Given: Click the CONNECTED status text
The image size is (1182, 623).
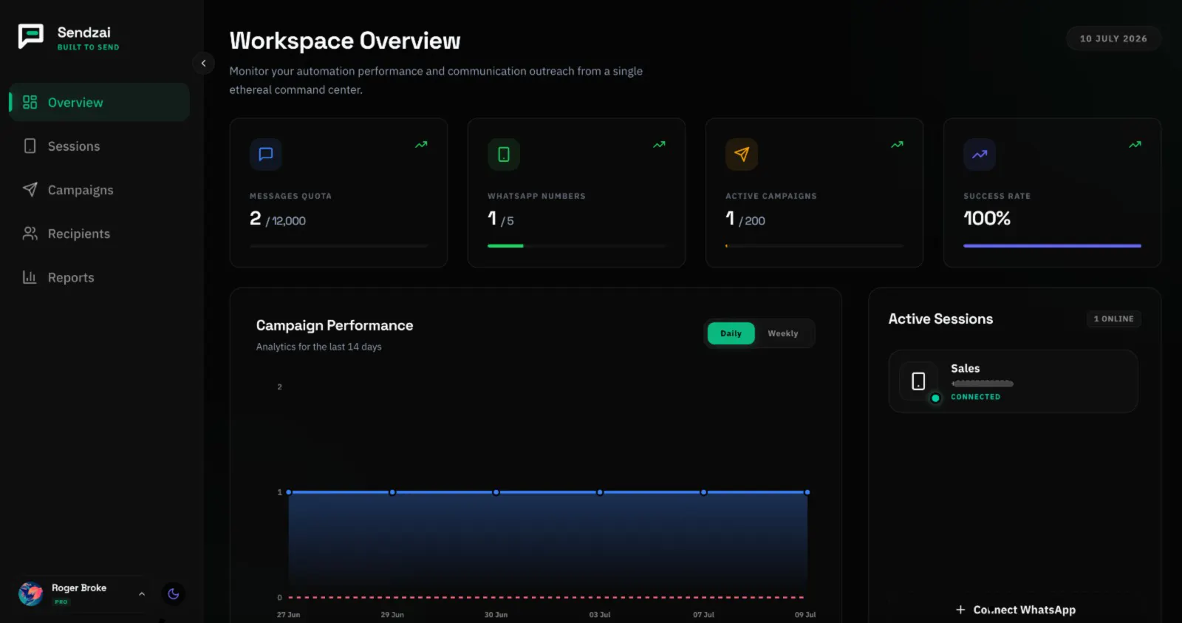Looking at the screenshot, I should [975, 397].
